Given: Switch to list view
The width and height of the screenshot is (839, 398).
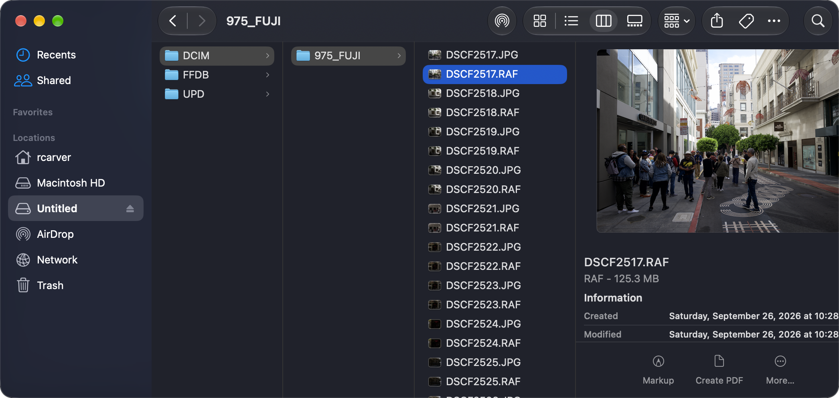Looking at the screenshot, I should click(571, 21).
